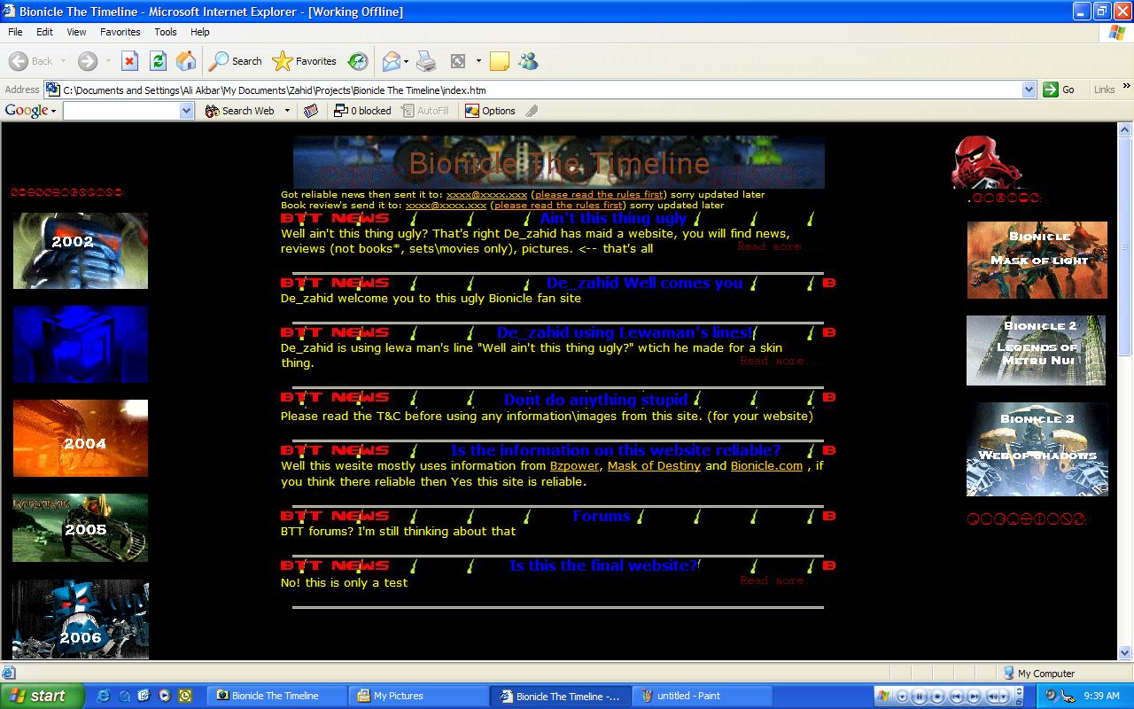1134x709 pixels.
Task: Open the Search Web dropdown arrow
Action: click(287, 111)
